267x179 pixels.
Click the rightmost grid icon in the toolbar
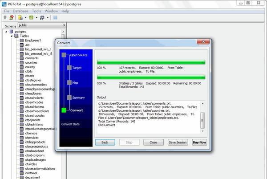pos(55,18)
